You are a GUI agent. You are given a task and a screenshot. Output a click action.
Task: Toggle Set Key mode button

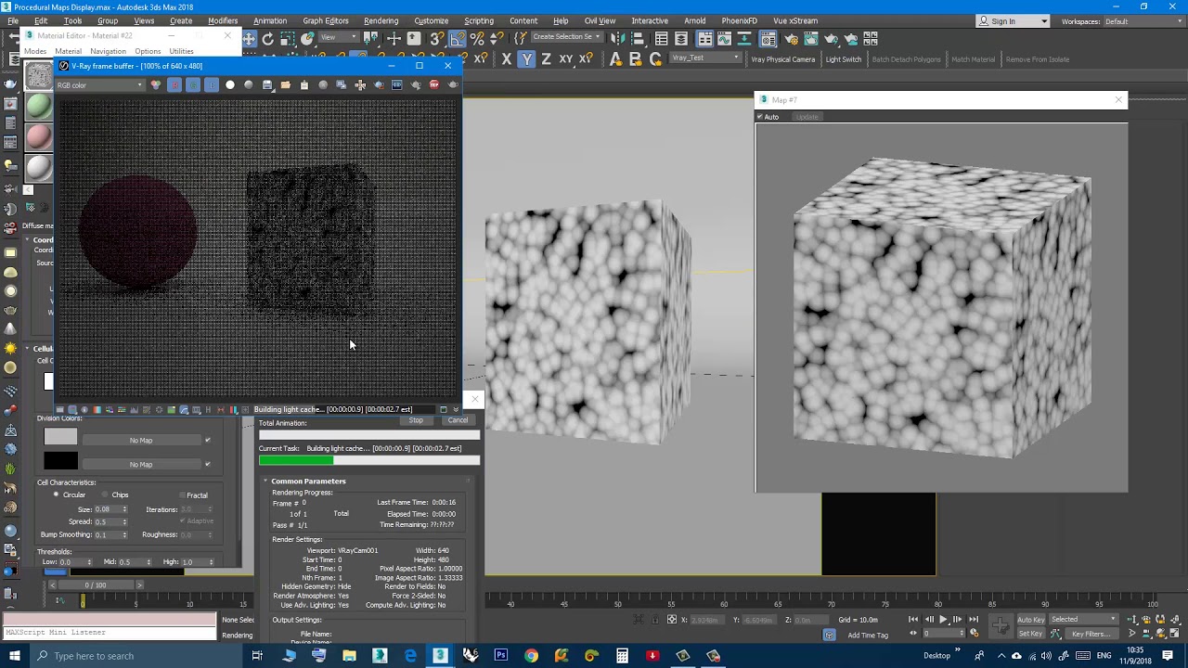pos(1031,634)
